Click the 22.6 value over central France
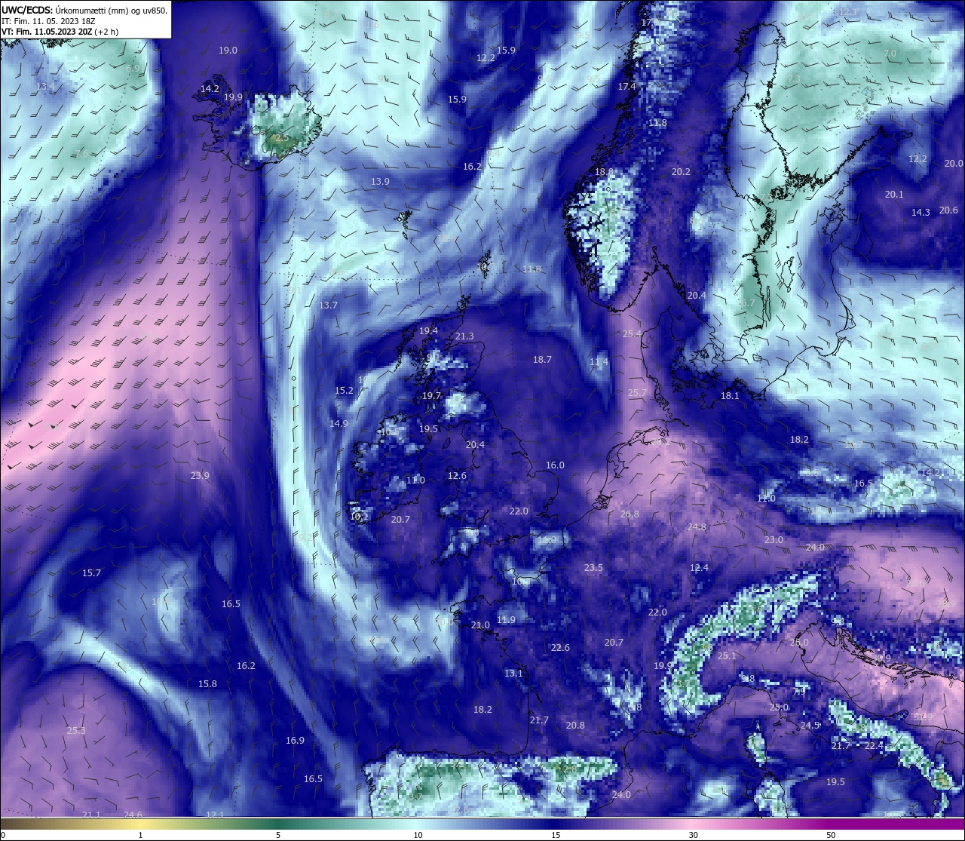The image size is (965, 841). (560, 648)
